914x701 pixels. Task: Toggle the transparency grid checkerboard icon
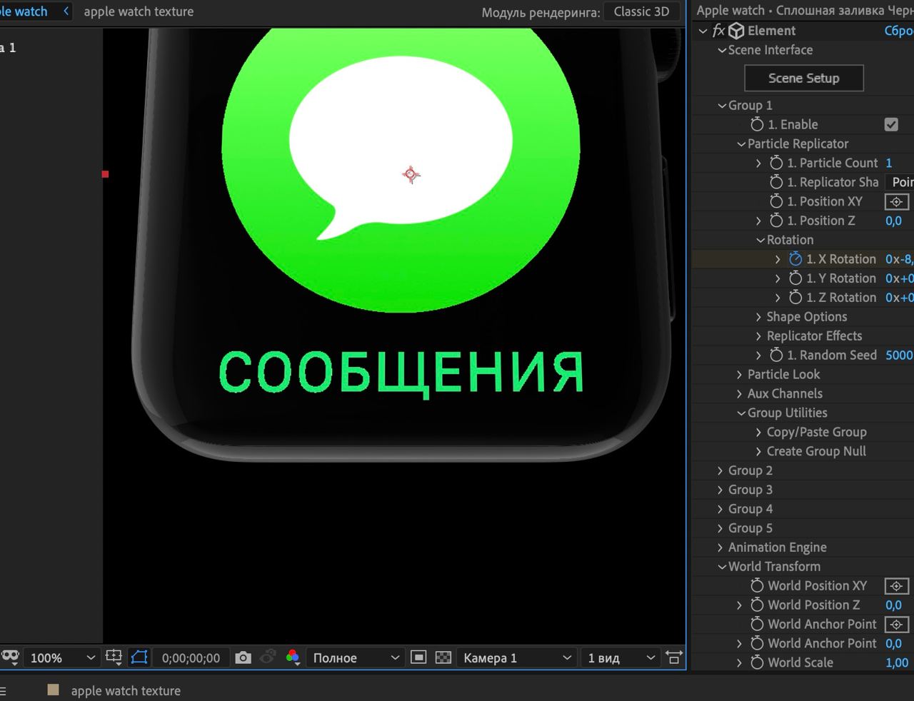443,657
